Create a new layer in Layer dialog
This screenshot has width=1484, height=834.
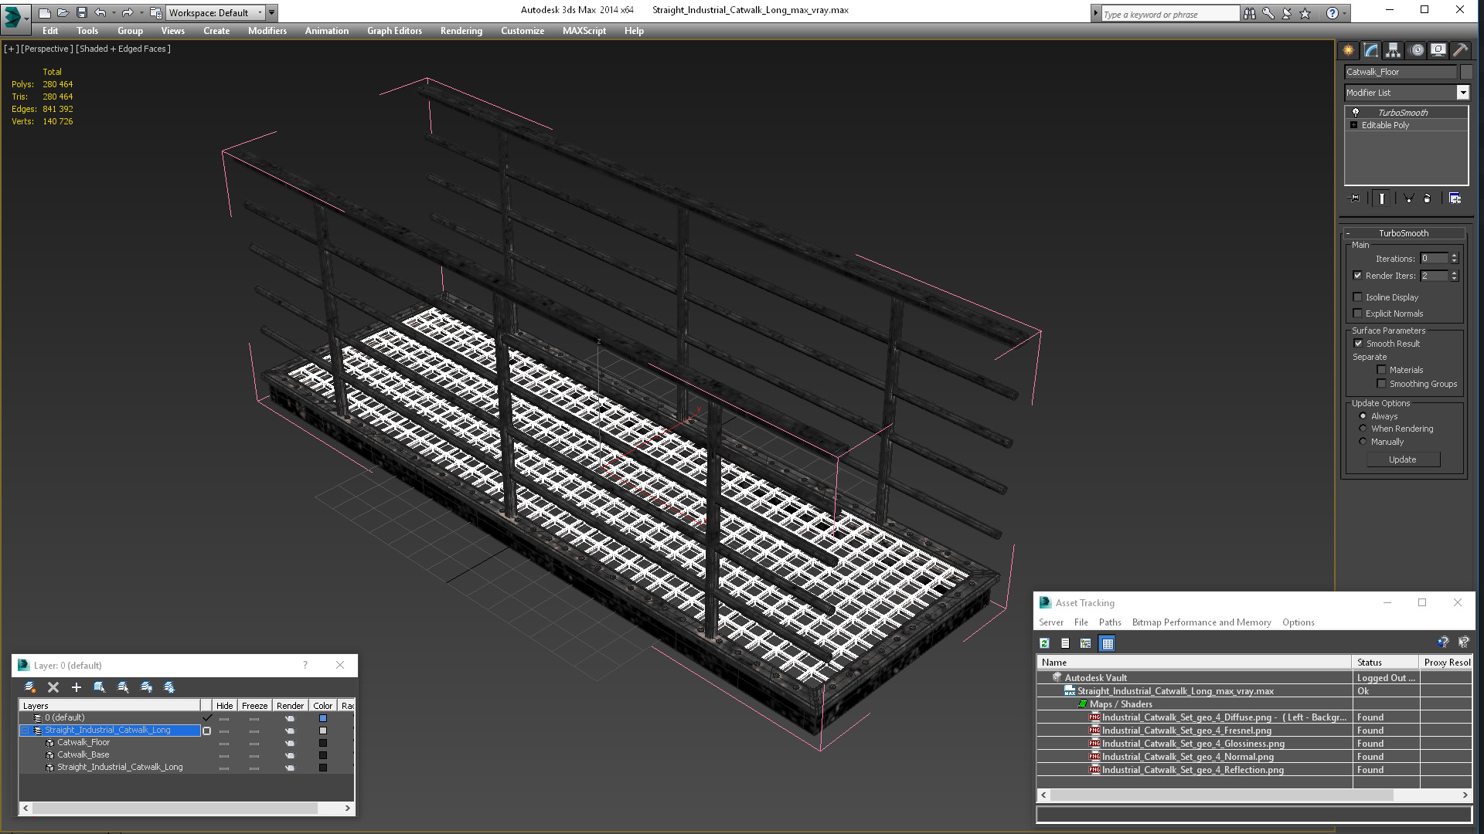[x=30, y=687]
